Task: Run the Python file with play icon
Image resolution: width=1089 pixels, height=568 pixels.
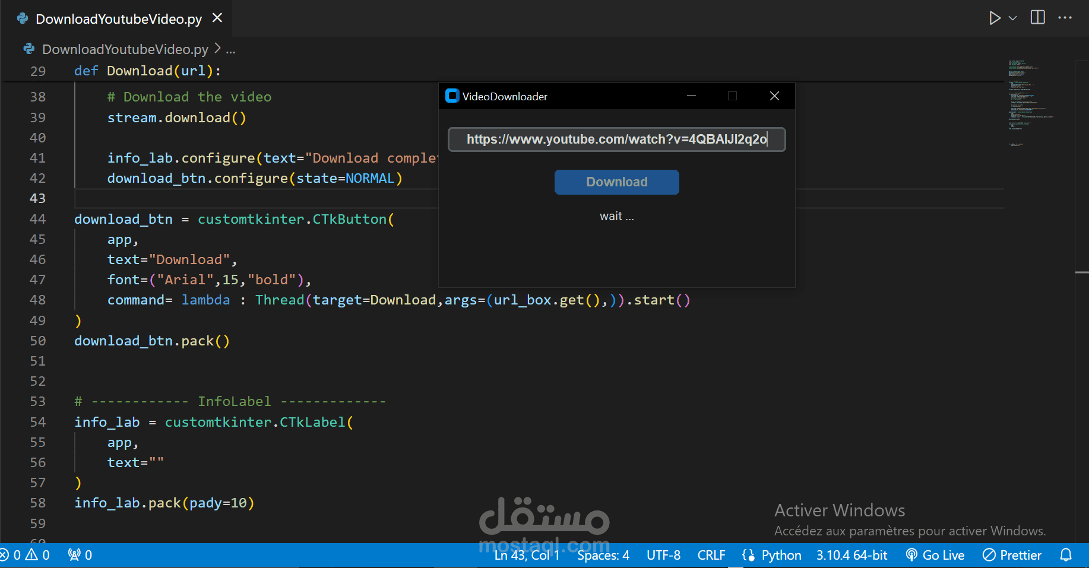Action: coord(995,18)
